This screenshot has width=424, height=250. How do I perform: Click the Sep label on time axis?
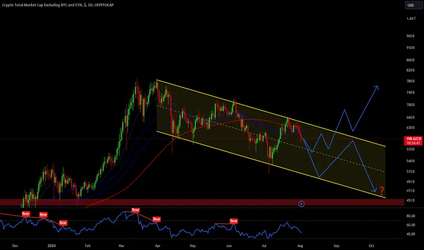point(336,245)
